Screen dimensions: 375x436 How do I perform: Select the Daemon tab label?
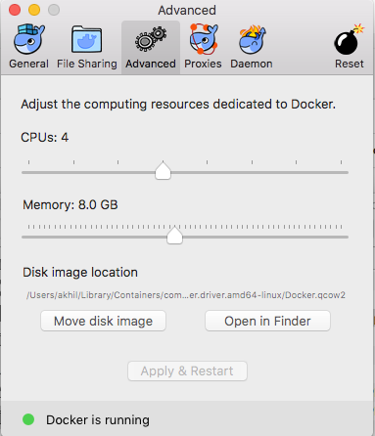[252, 64]
